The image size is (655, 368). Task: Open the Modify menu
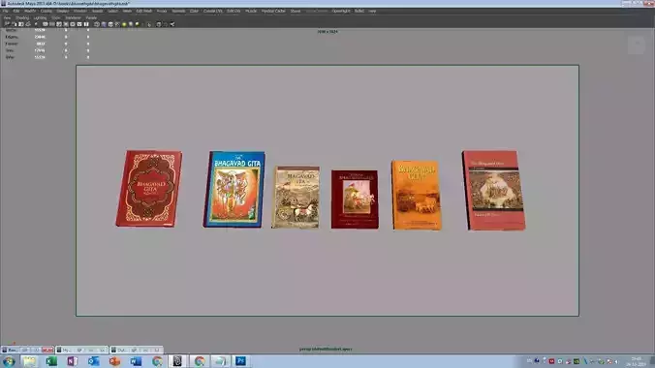click(x=30, y=12)
